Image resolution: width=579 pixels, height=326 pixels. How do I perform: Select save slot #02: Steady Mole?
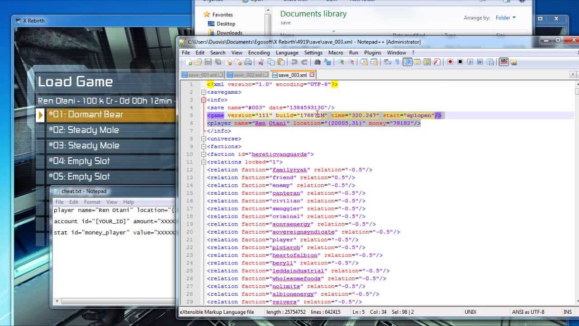tap(105, 130)
